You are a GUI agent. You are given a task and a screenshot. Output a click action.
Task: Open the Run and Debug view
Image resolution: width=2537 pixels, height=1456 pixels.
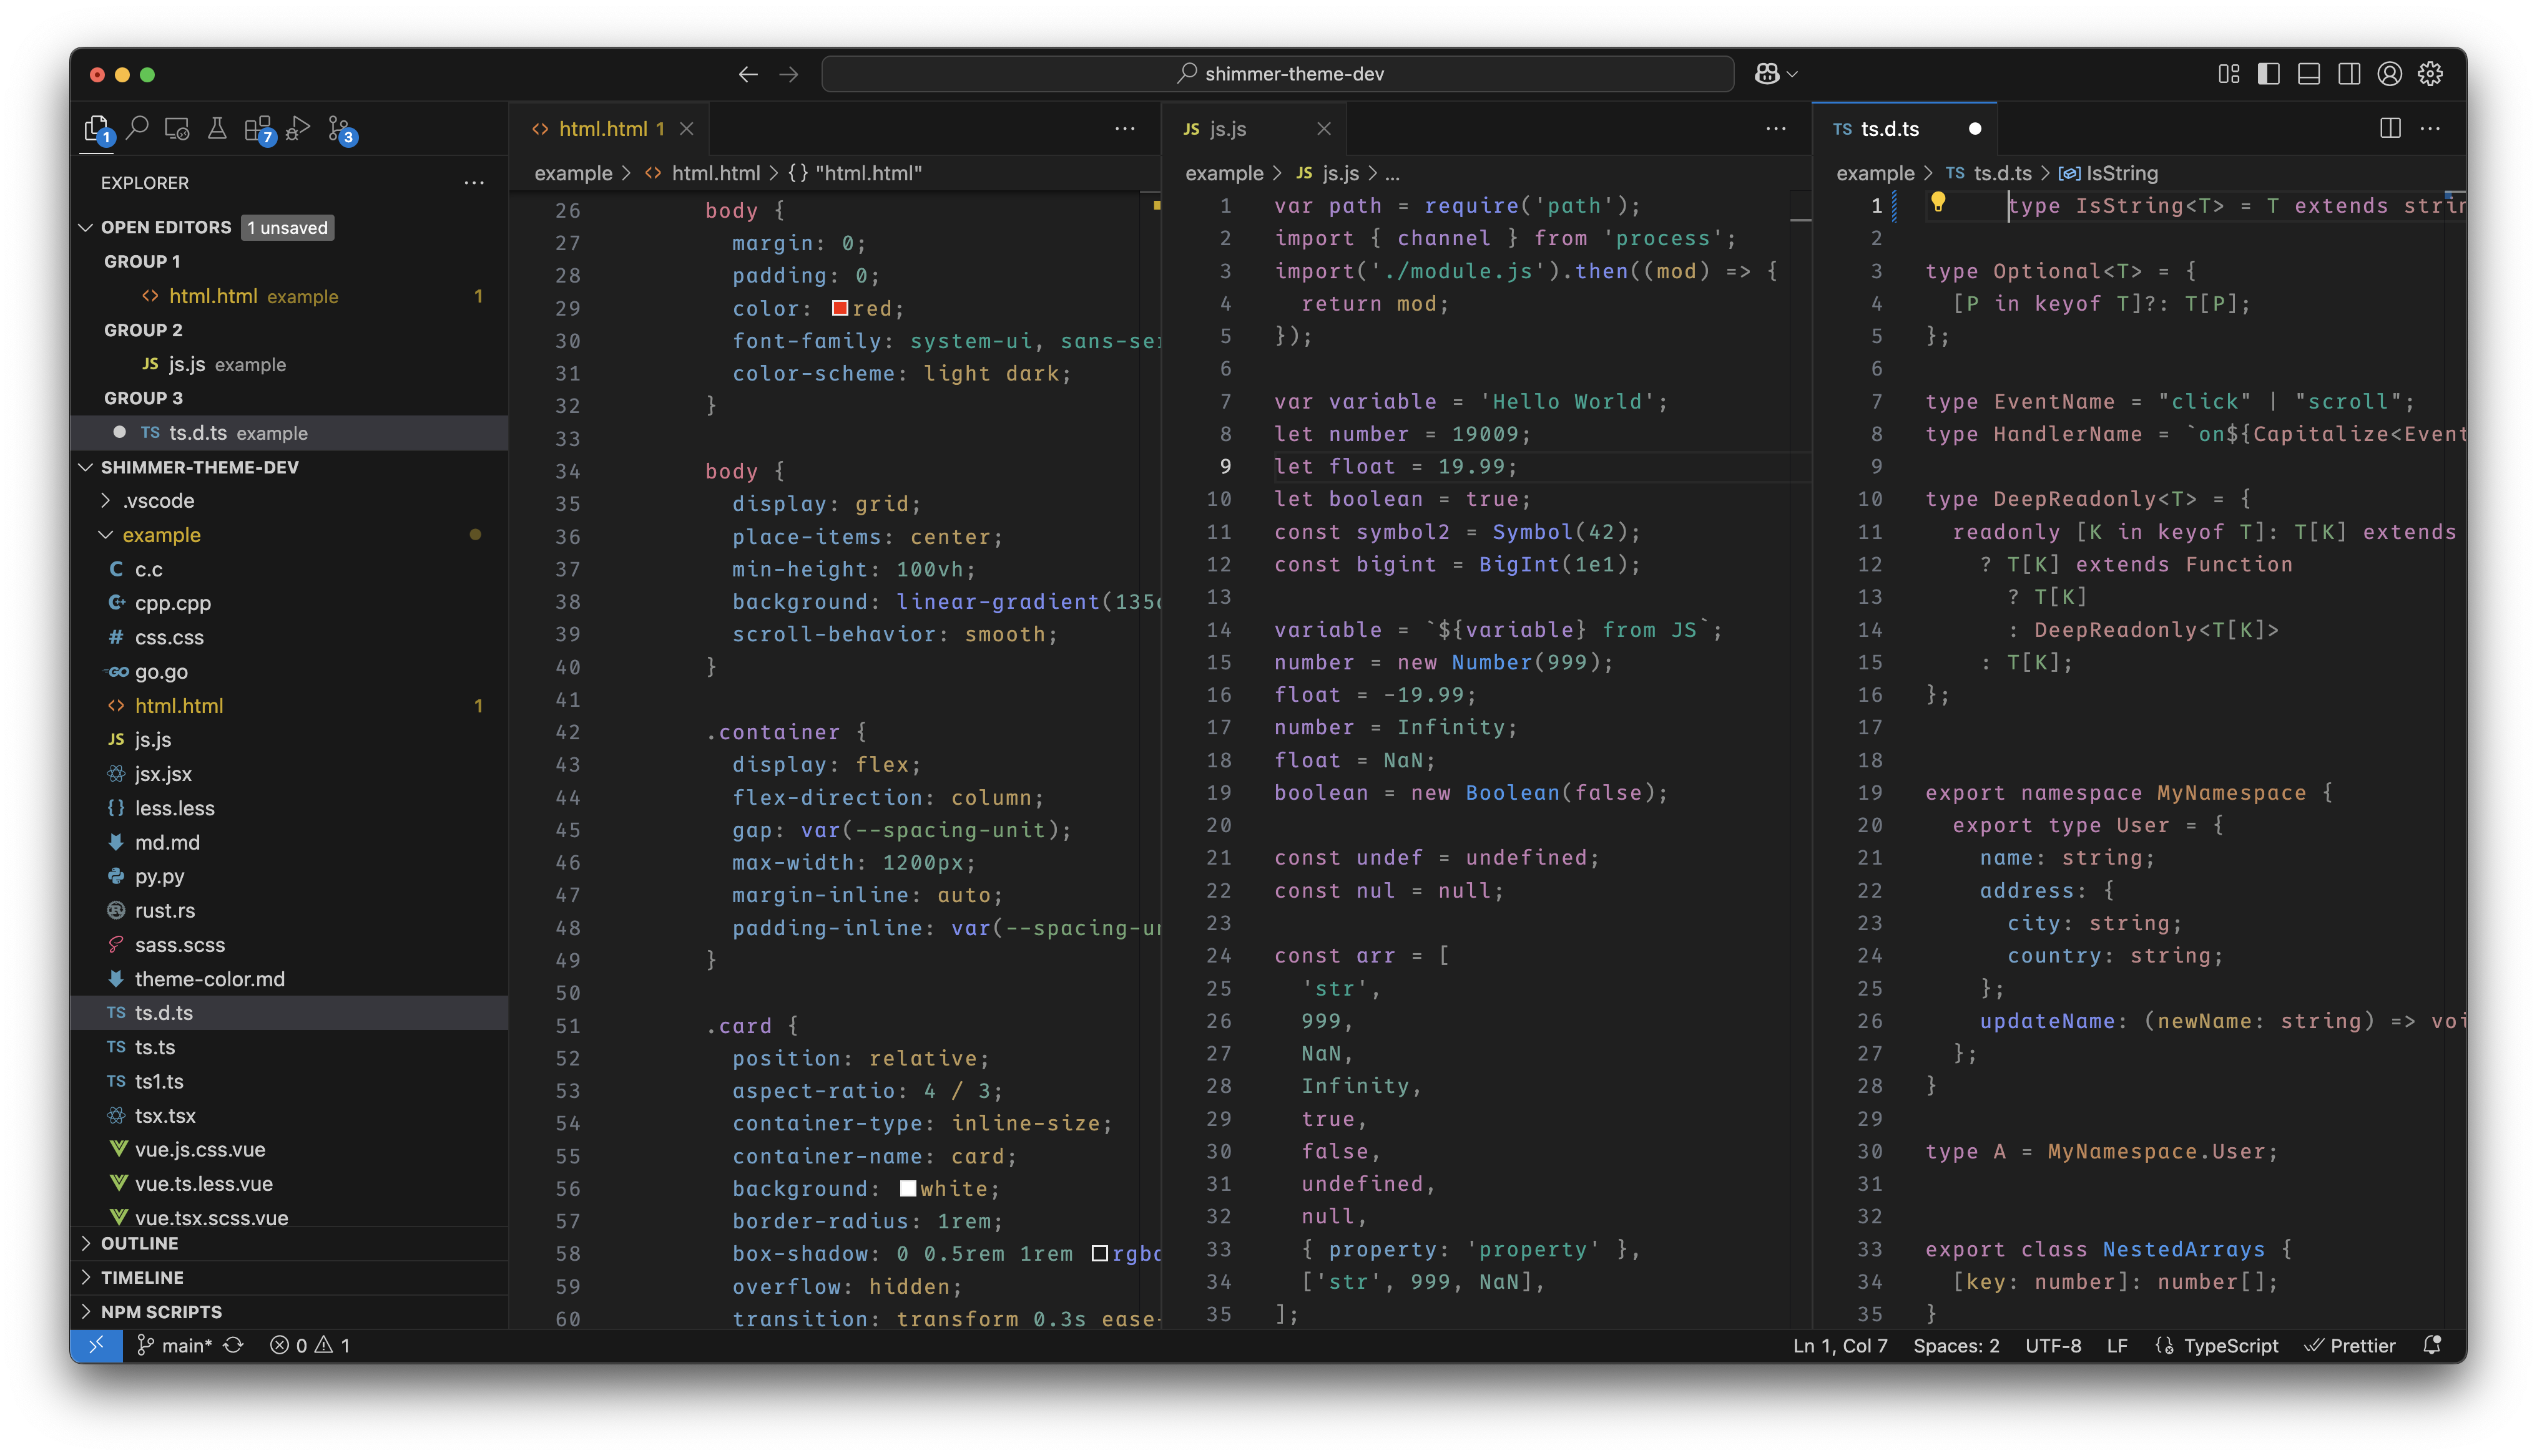[x=297, y=129]
